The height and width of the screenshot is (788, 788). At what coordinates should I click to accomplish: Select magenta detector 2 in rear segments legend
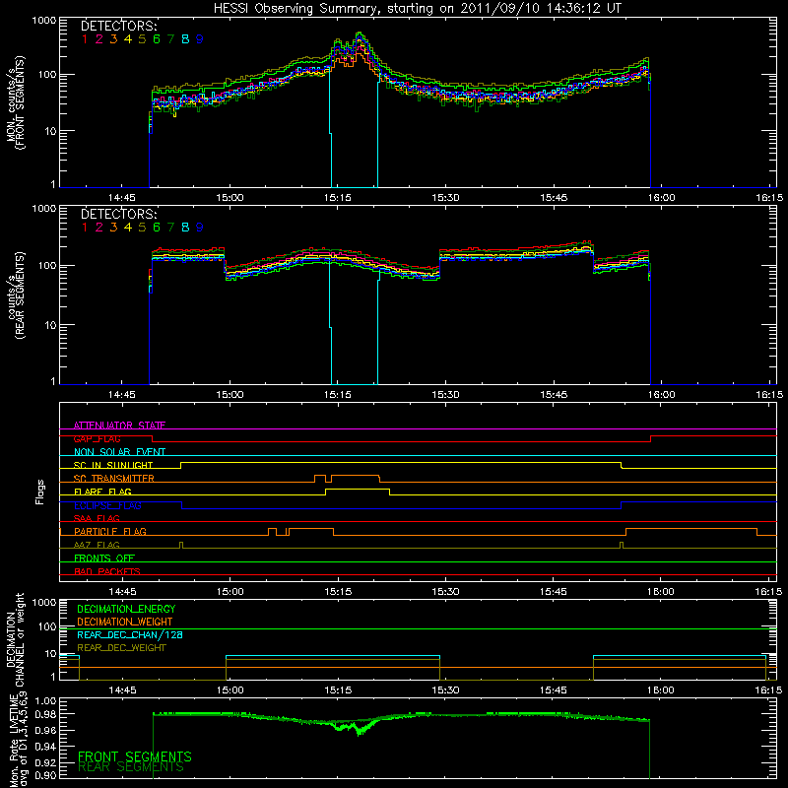pyautogui.click(x=99, y=228)
